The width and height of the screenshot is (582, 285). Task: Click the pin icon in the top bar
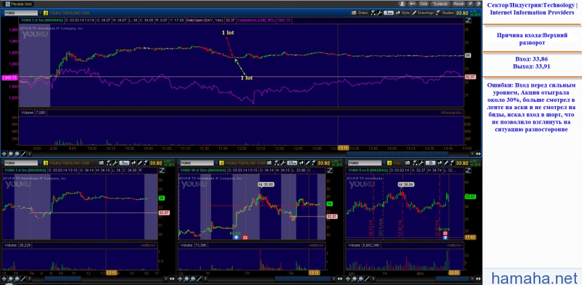470,4
